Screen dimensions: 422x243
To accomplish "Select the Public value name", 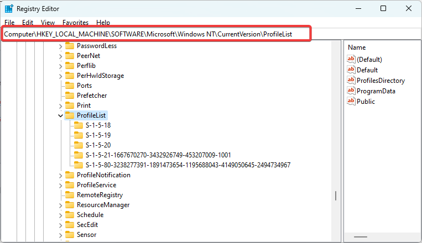I will click(366, 101).
